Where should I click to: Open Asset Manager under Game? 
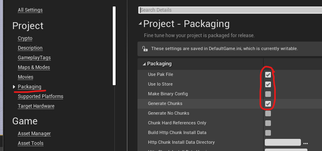34,133
